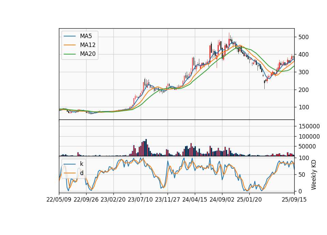Click the 23/07/10 date tick label
Screen dimensions: 327x235
pyautogui.click(x=140, y=200)
